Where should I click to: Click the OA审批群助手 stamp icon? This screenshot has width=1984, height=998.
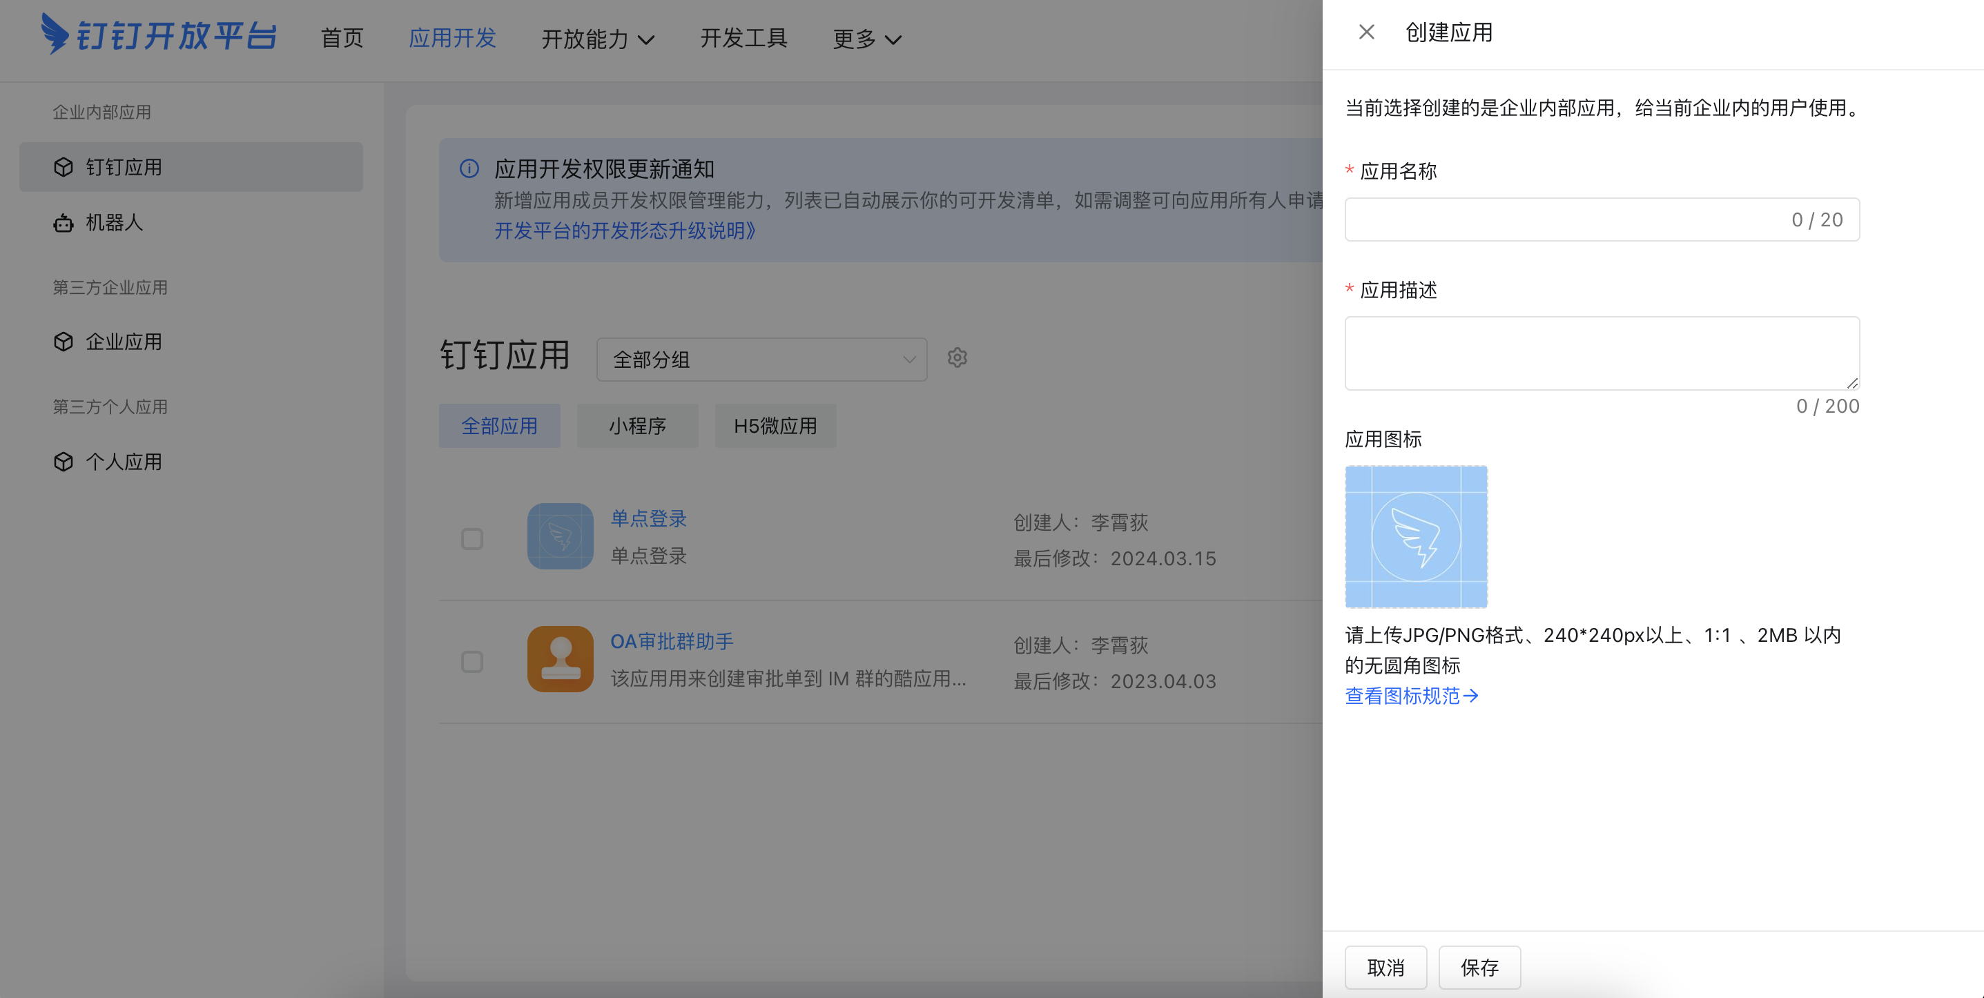coord(560,658)
